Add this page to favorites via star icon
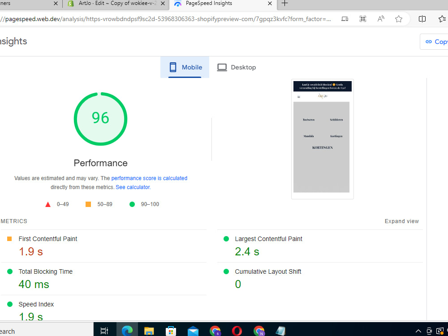448x336 pixels. pos(399,19)
